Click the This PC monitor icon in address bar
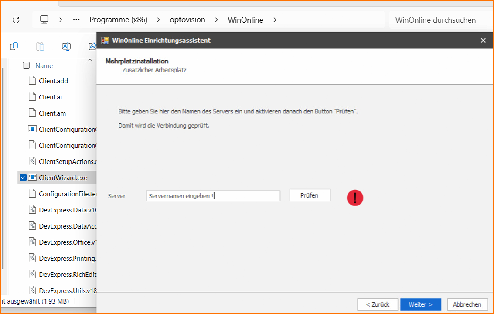The height and width of the screenshot is (314, 494). (x=44, y=20)
